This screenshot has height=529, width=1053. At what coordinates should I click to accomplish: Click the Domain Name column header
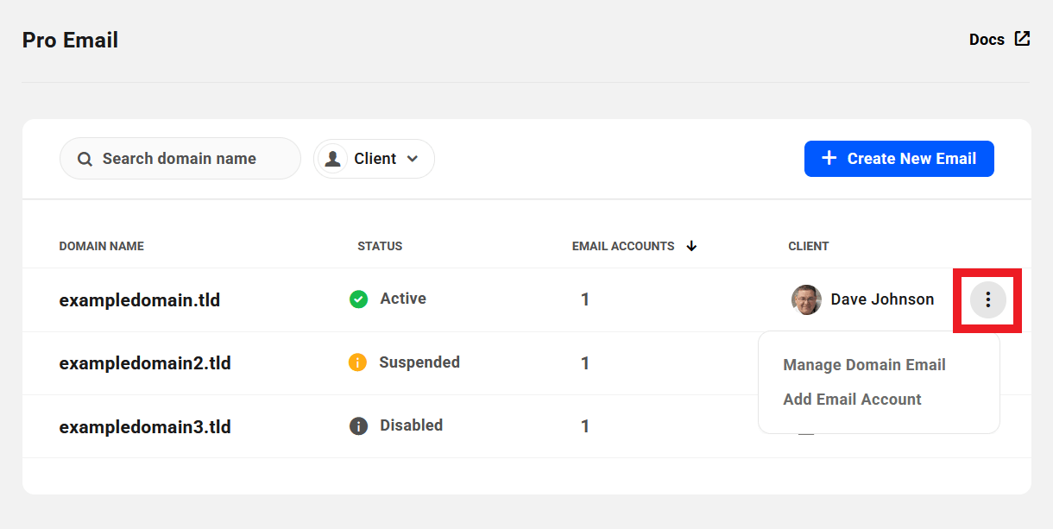pos(102,246)
